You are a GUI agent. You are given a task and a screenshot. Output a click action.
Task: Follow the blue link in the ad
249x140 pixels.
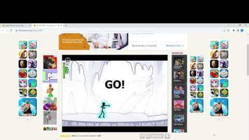click(x=175, y=46)
